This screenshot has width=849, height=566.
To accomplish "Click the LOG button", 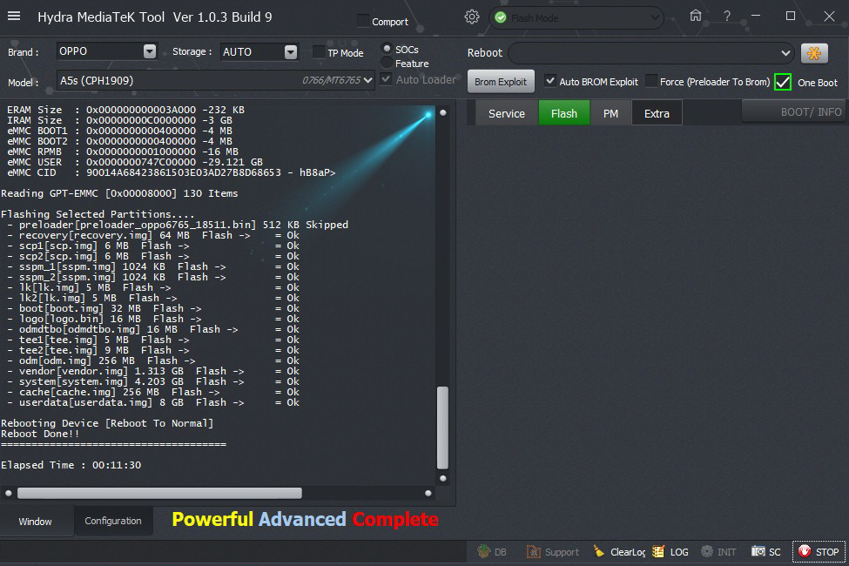I will click(x=670, y=552).
